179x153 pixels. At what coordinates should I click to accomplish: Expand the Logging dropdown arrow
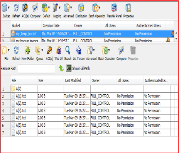pos(59,8)
